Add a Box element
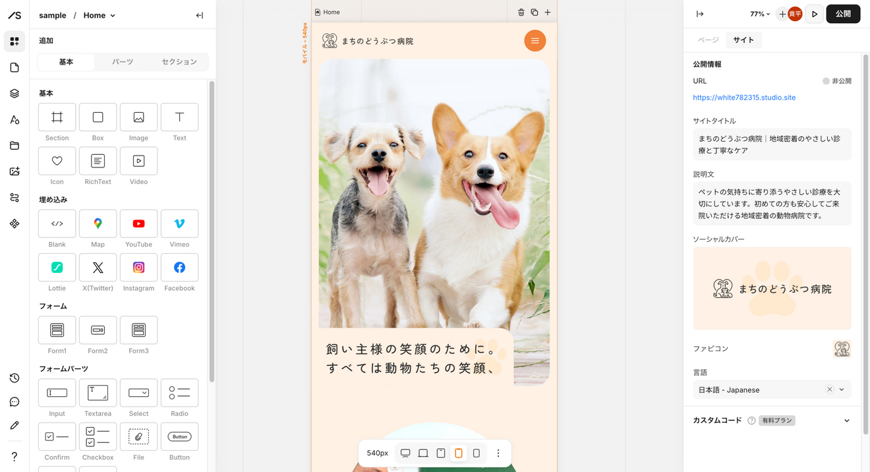Screen dimensions: 870x472 click(98, 117)
